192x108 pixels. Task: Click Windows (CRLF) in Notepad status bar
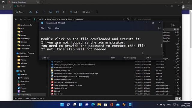click(130, 58)
